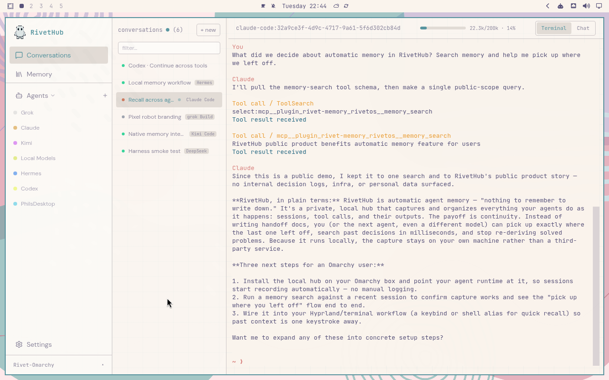Click the DeepSeek tag badge

(x=196, y=151)
